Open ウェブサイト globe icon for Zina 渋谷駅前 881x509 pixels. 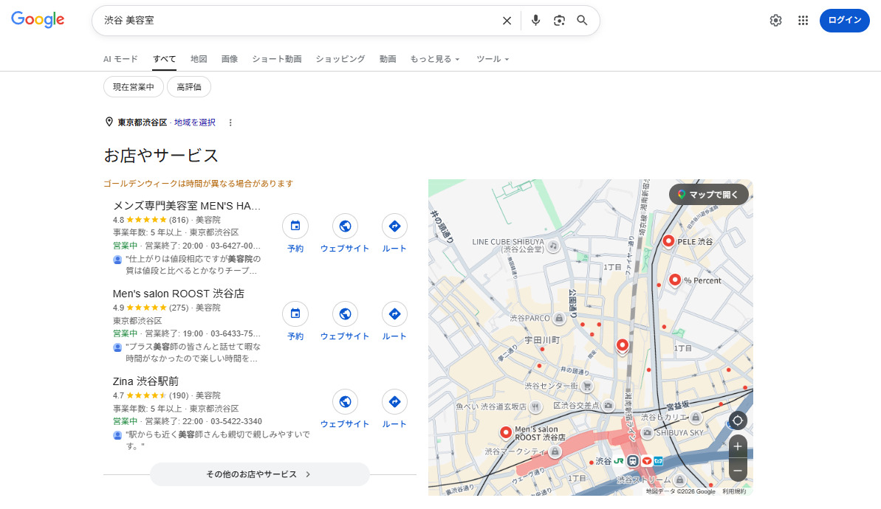click(345, 402)
